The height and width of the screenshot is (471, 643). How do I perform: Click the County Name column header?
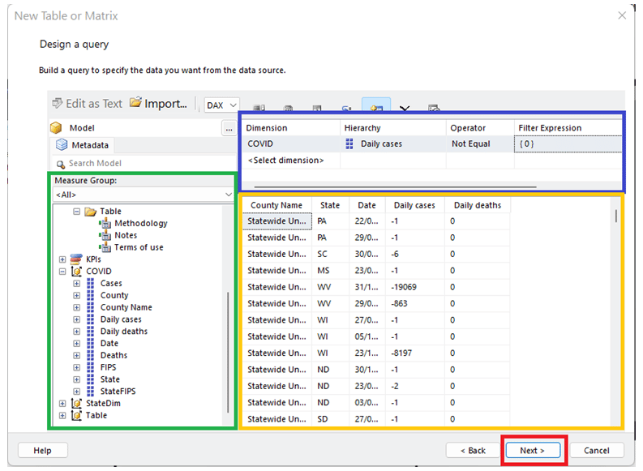pyautogui.click(x=276, y=205)
